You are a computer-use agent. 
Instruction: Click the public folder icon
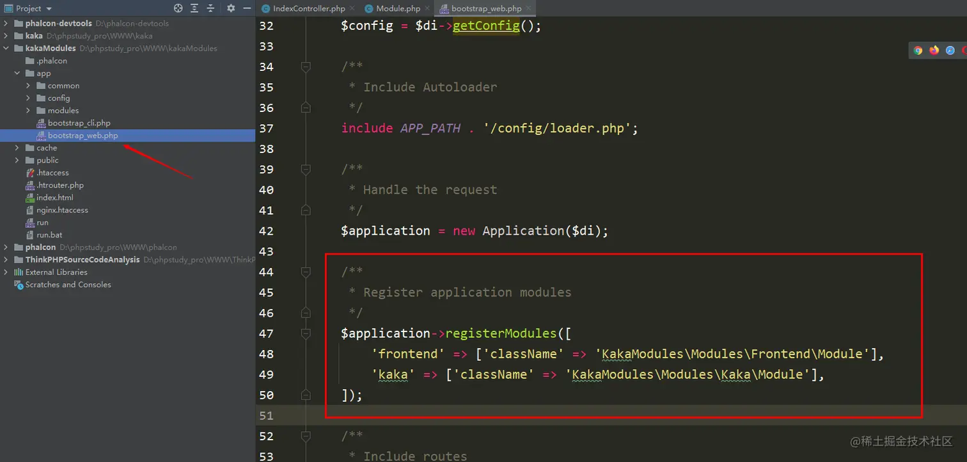[30, 161]
